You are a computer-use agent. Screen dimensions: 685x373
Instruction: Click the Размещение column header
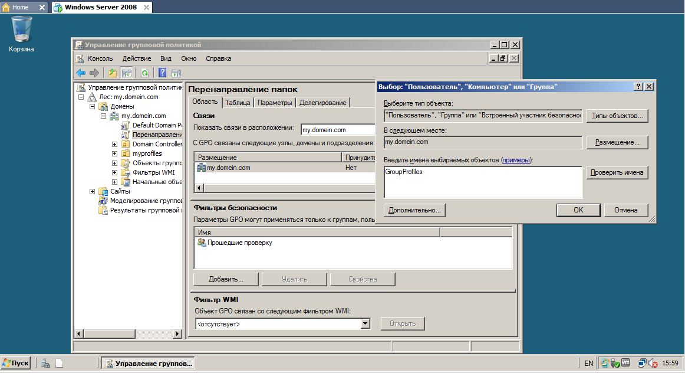268,158
